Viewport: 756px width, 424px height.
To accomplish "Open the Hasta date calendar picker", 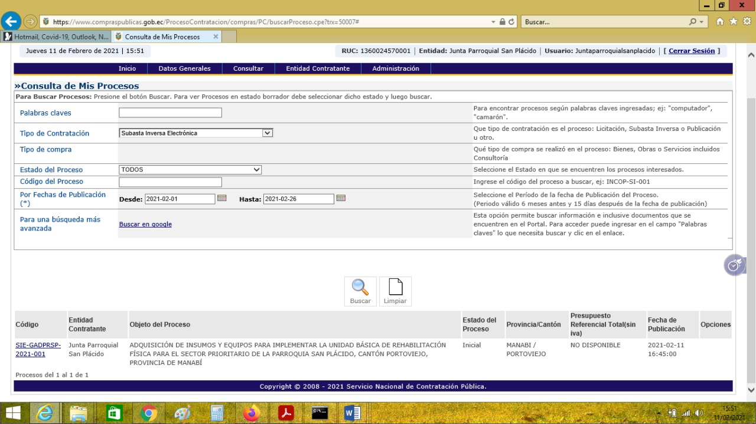I will (341, 199).
